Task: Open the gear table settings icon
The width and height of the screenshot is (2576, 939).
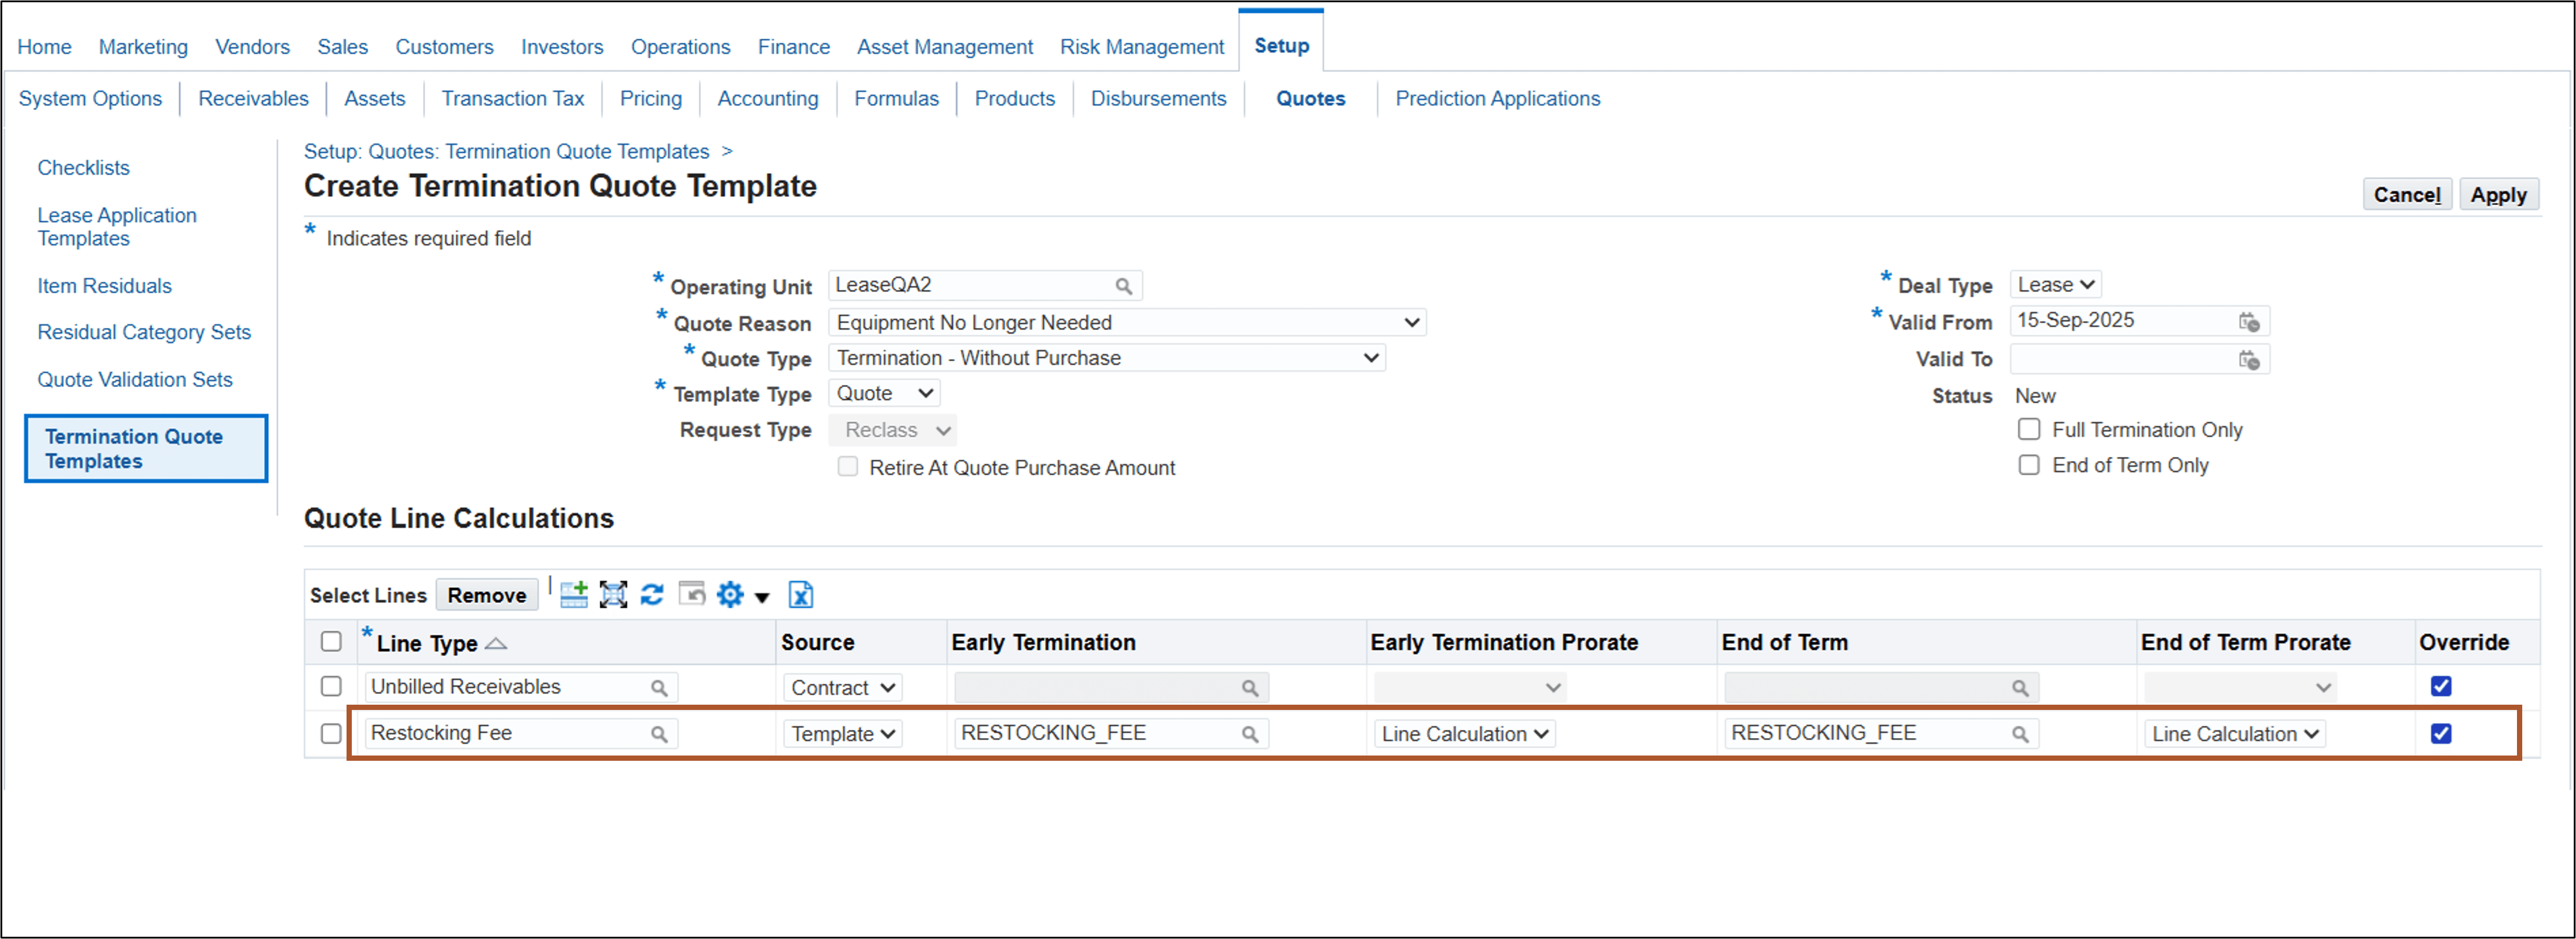Action: [x=731, y=595]
